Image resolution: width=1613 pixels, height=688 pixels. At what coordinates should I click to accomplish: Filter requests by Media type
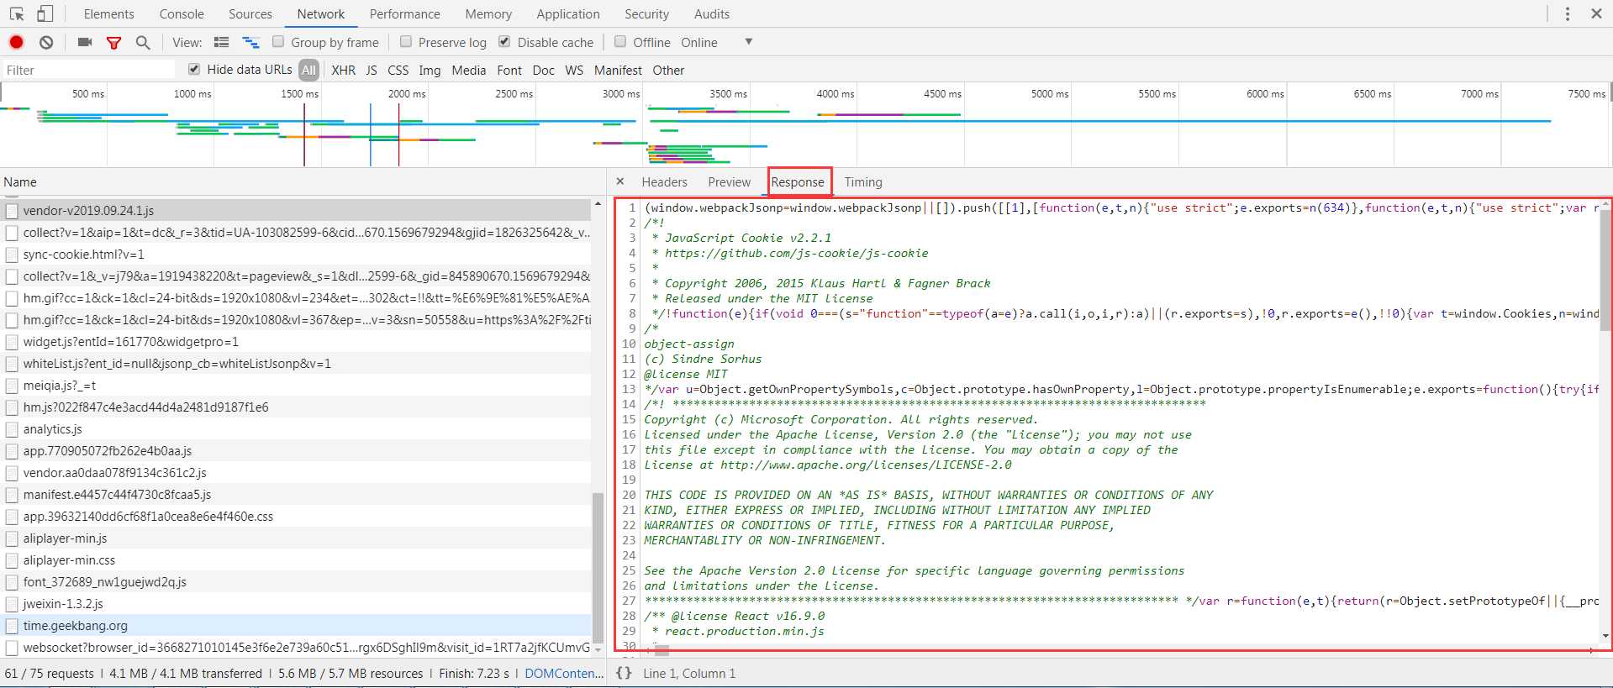[x=469, y=70]
